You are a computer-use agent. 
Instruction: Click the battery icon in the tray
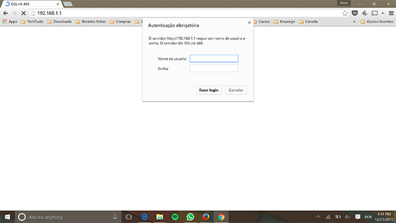(x=338, y=217)
